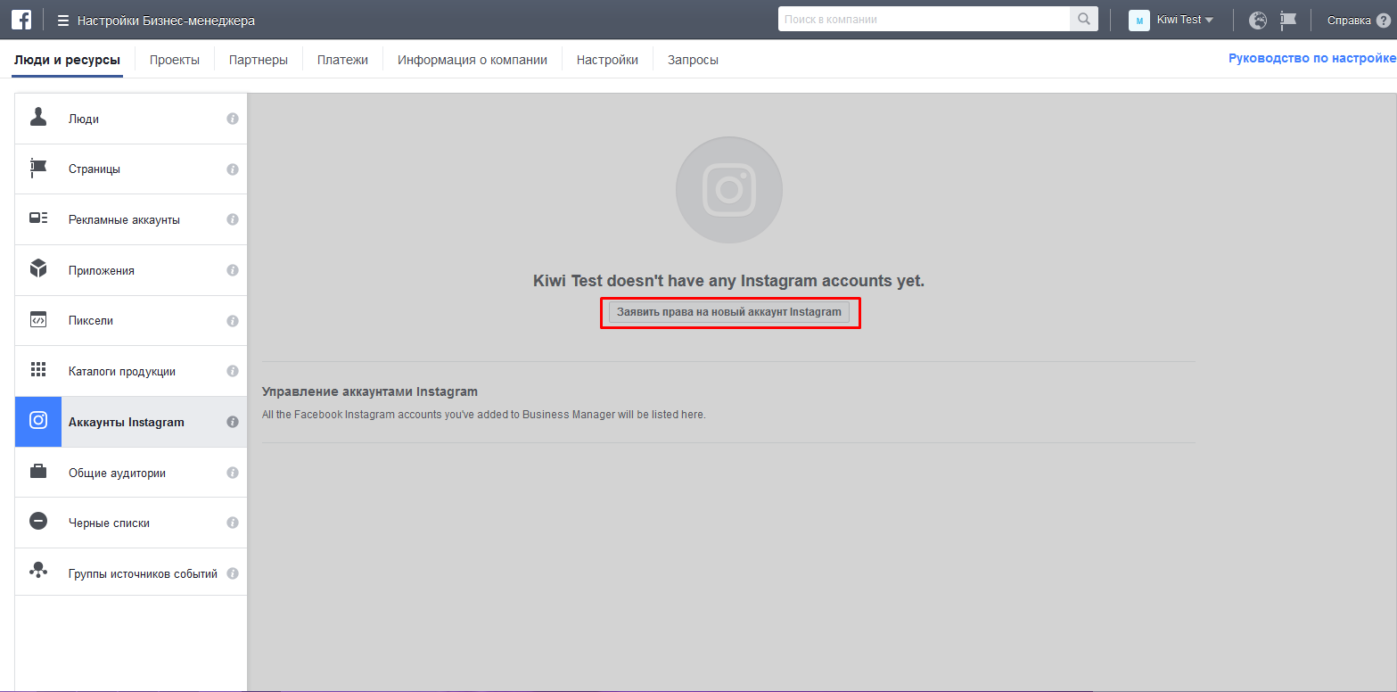Click text All the Facebook Instagram accounts listed here
1397x692 pixels.
click(x=484, y=415)
